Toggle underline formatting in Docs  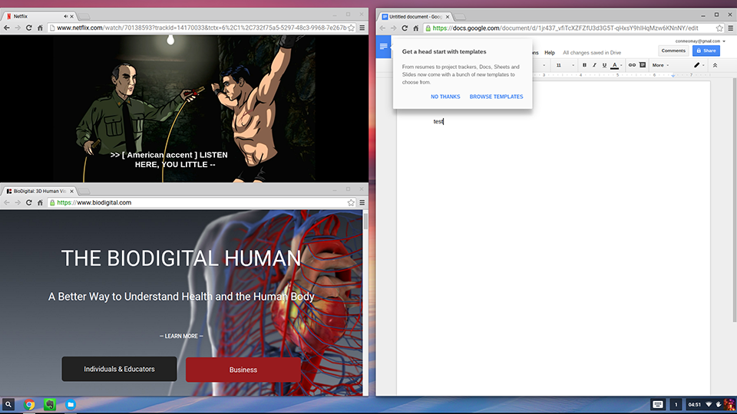click(604, 65)
